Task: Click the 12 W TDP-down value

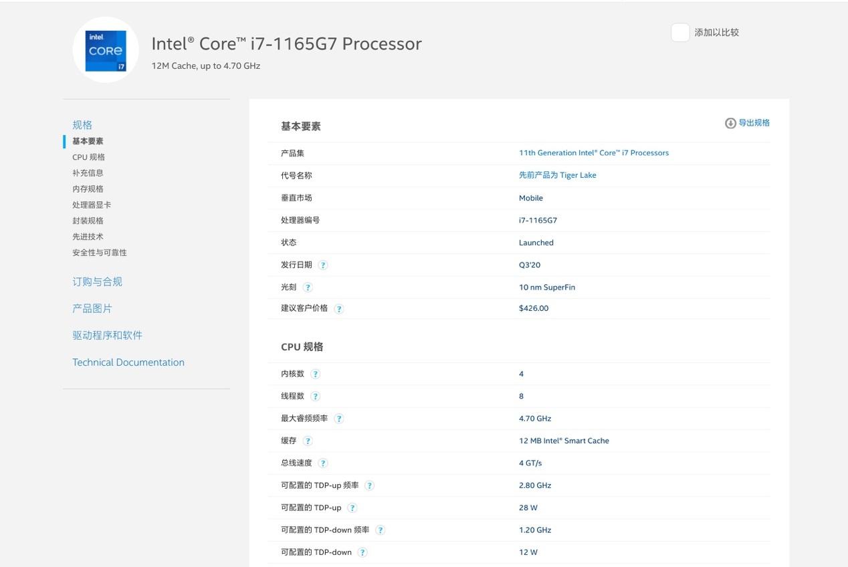Action: tap(528, 552)
